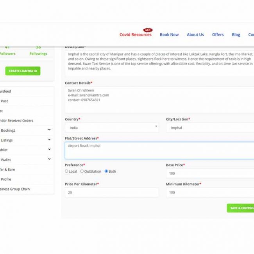Click the Flat/Street Address text field
The width and height of the screenshot is (254, 254).
(x=159, y=150)
